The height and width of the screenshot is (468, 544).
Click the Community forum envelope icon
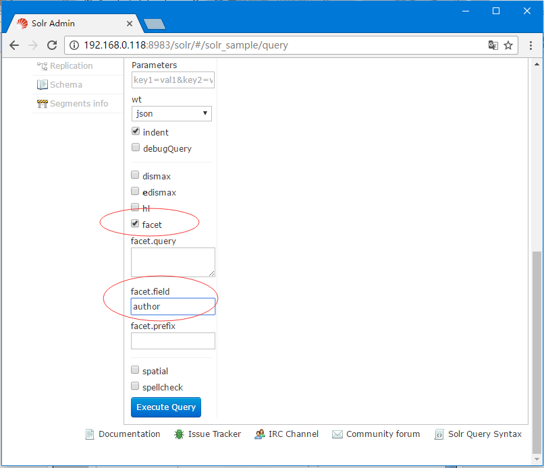tap(337, 434)
